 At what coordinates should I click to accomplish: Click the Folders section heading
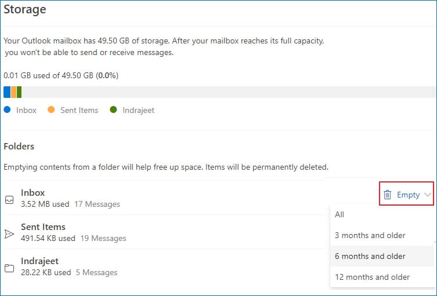[19, 147]
